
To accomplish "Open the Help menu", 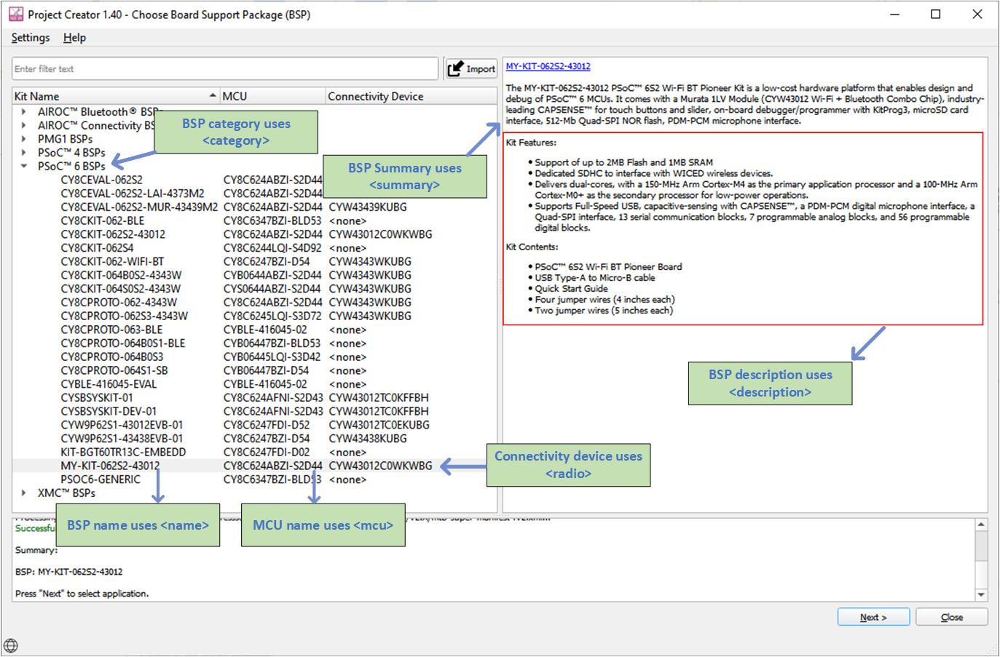I will (74, 37).
